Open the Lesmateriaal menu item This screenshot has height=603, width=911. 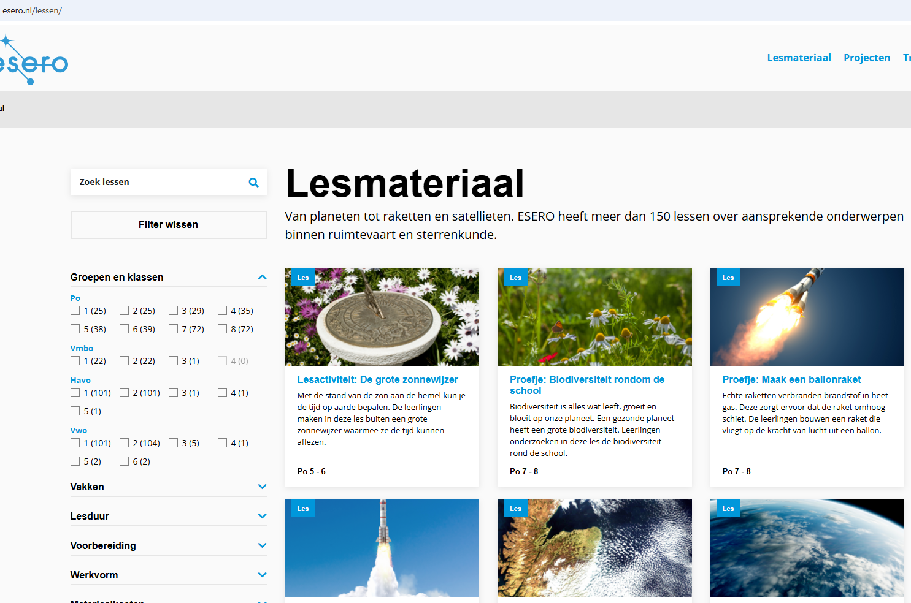pos(799,58)
